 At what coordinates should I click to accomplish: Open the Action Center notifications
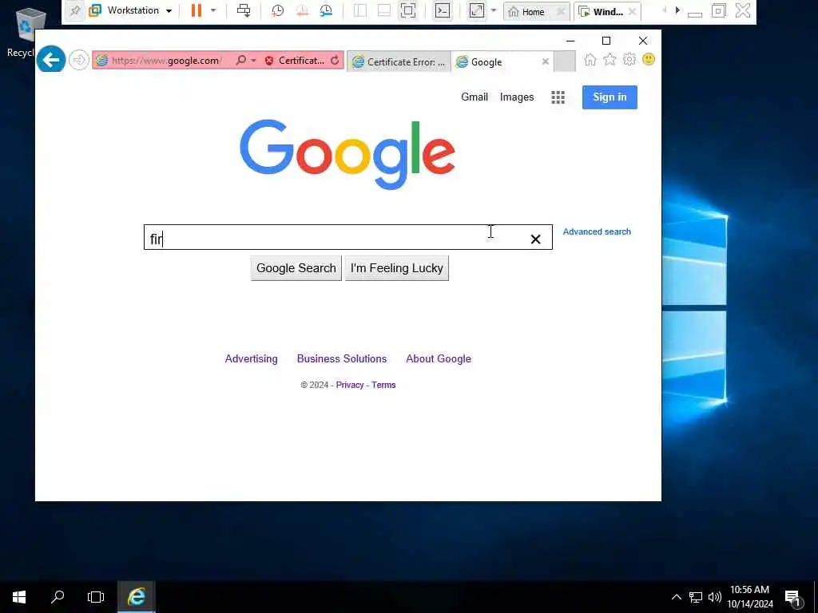point(792,598)
